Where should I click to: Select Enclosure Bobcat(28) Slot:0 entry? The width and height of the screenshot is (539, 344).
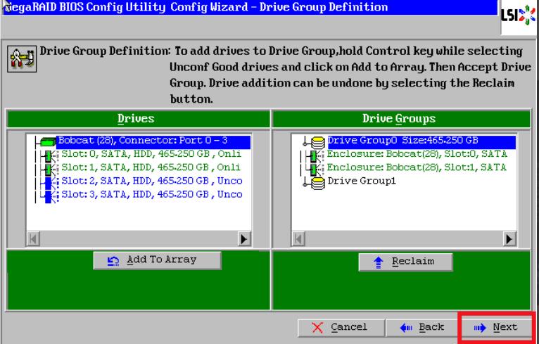pyautogui.click(x=417, y=153)
